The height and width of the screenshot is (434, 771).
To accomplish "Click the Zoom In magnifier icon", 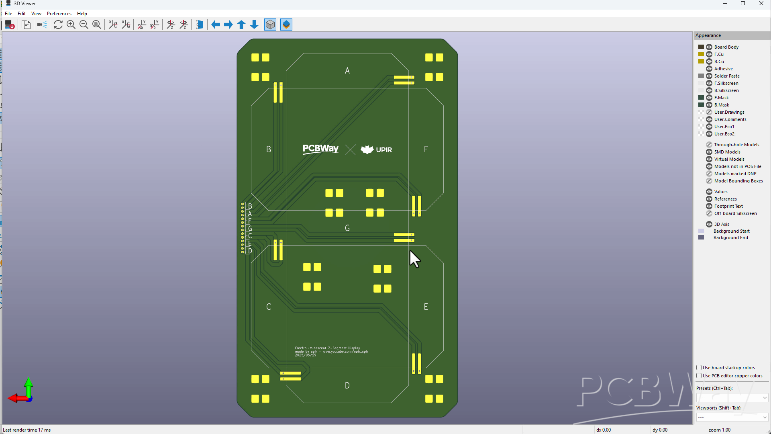I will point(71,25).
